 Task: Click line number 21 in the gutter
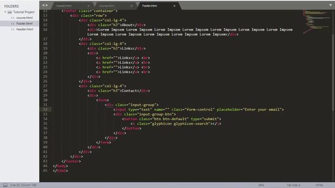coord(45,58)
